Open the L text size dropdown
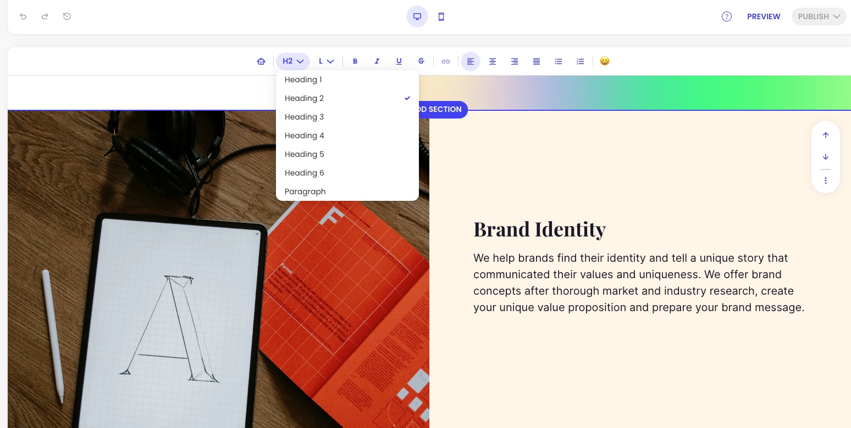Image resolution: width=851 pixels, height=428 pixels. [326, 61]
